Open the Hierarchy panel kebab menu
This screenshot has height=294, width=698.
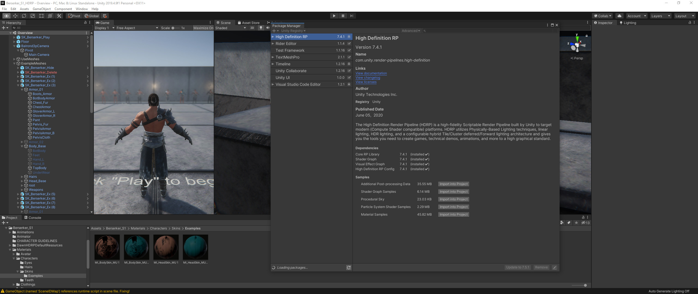click(90, 23)
